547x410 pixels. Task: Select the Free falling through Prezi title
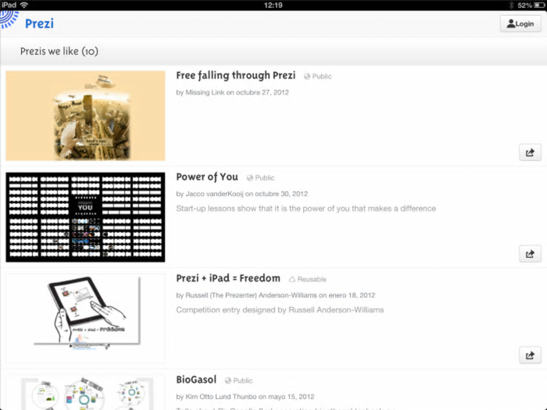[x=236, y=76]
